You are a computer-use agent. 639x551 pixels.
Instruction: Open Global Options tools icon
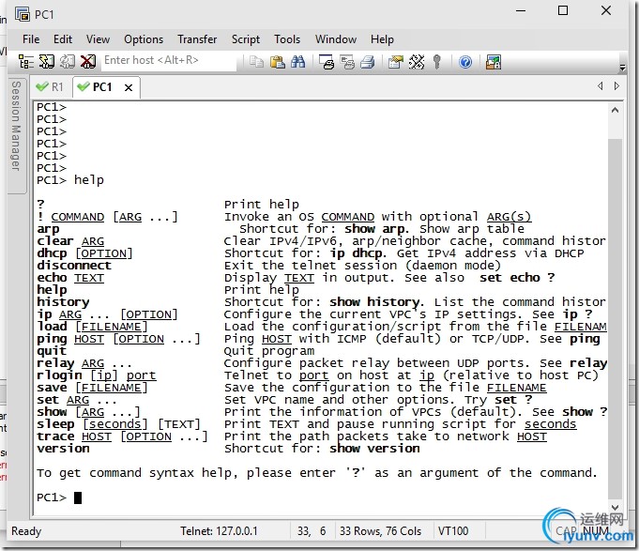click(x=417, y=62)
